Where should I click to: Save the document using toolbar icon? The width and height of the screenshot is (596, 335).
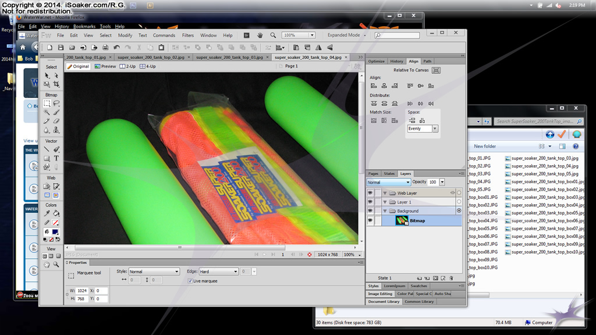(61, 48)
